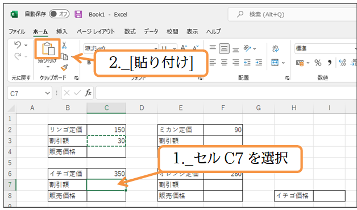Apply top vertical alignment

213,48
